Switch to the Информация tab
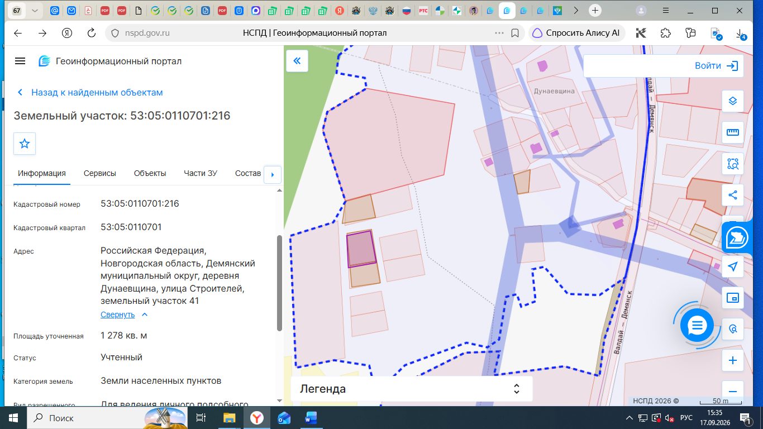The image size is (763, 429). [42, 173]
